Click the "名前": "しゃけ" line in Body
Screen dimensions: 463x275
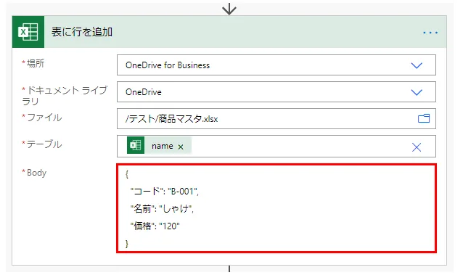[162, 209]
